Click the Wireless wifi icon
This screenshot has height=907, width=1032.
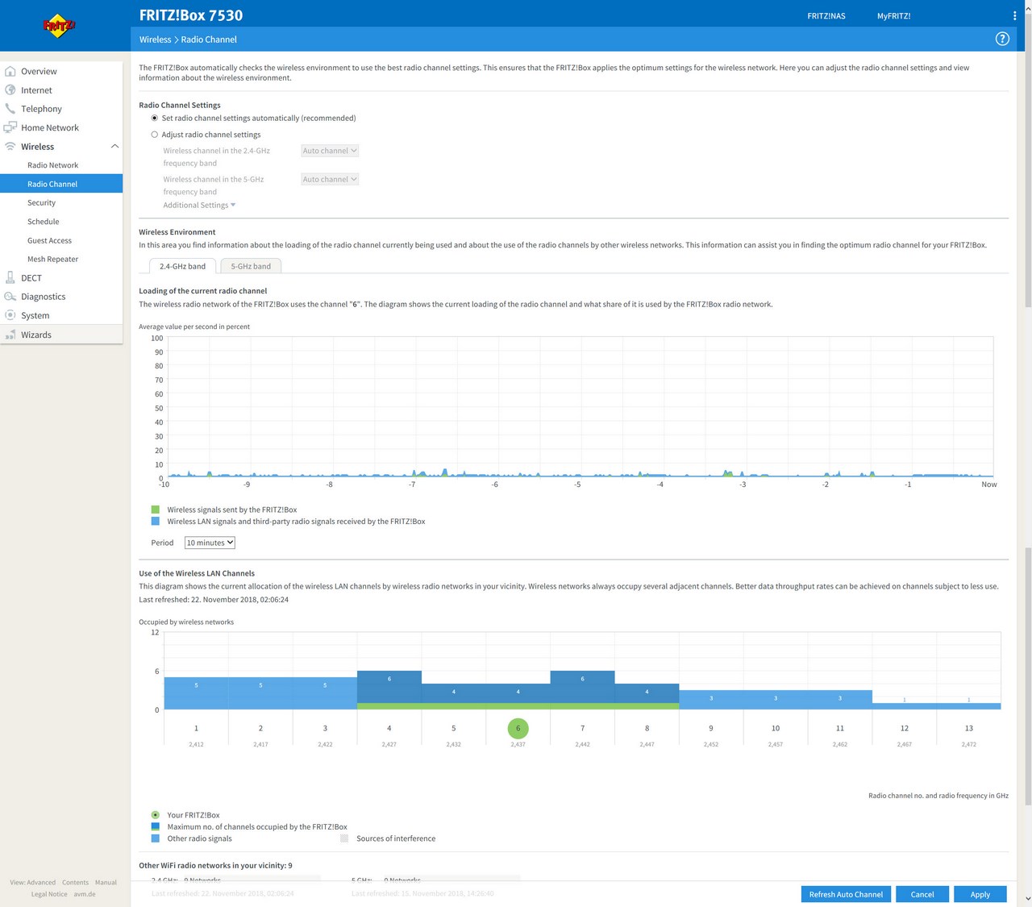point(10,146)
